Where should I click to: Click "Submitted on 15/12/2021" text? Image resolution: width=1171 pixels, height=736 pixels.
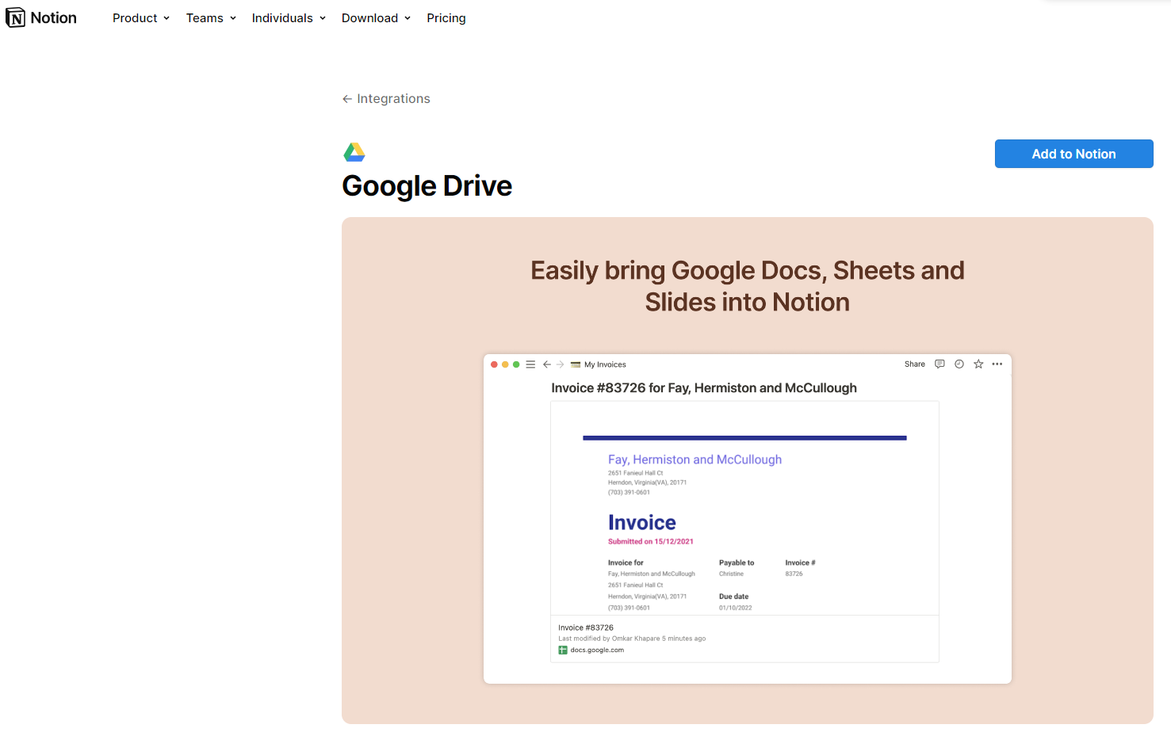tap(651, 542)
